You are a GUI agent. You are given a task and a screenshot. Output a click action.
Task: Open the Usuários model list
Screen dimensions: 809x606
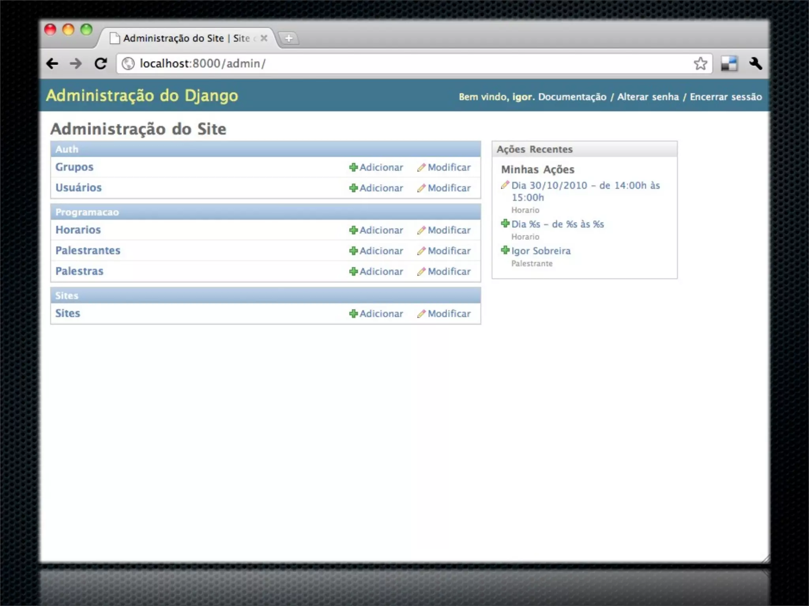78,187
